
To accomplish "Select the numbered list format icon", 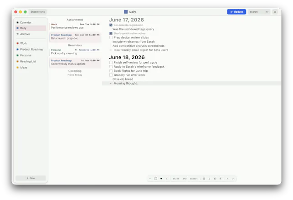I will tap(166, 179).
